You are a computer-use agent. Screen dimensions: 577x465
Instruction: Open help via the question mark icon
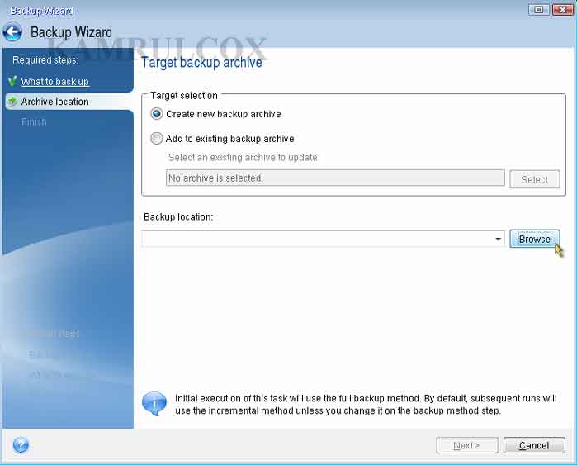(21, 445)
